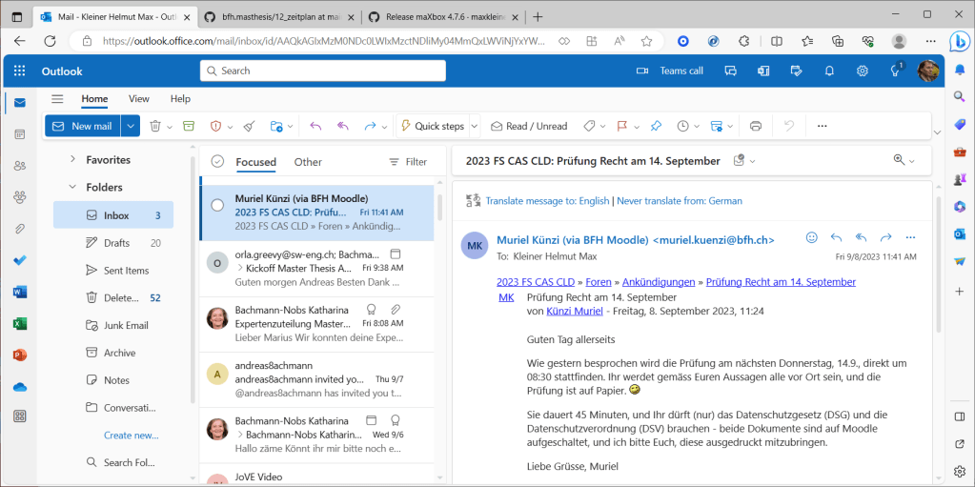Open Settings gear in Outlook header
Image resolution: width=975 pixels, height=487 pixels.
coord(862,71)
